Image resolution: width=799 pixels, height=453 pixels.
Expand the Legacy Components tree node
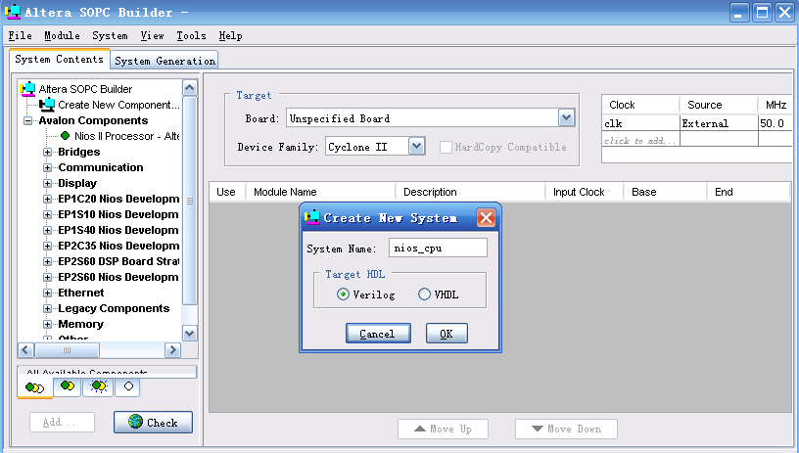pyautogui.click(x=47, y=308)
